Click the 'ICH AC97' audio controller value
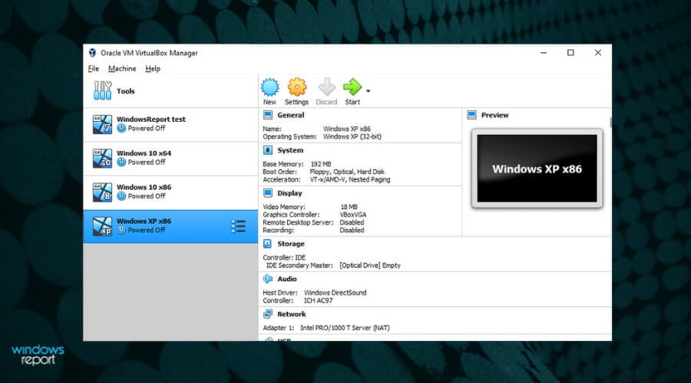This screenshot has height=383, width=691. click(x=318, y=300)
